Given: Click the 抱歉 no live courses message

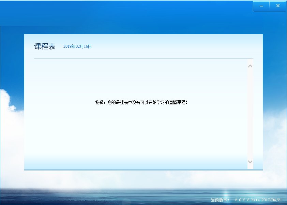Looking at the screenshot, I should click(x=141, y=102).
